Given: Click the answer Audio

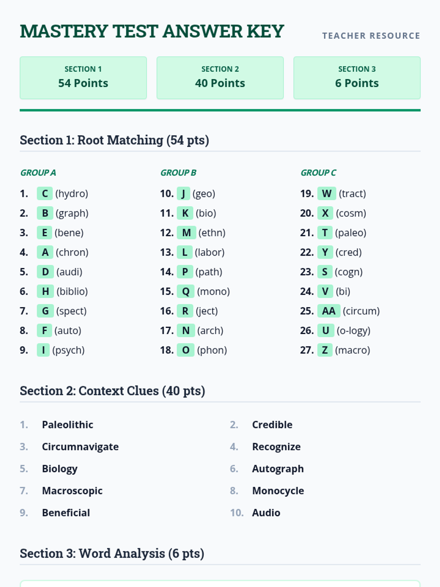Looking at the screenshot, I should click(266, 513).
